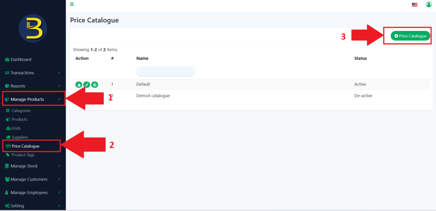The height and width of the screenshot is (211, 436).
Task: Expand the Transactions menu
Action: (22, 73)
